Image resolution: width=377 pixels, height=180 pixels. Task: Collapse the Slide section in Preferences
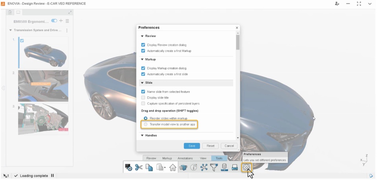tap(142, 83)
